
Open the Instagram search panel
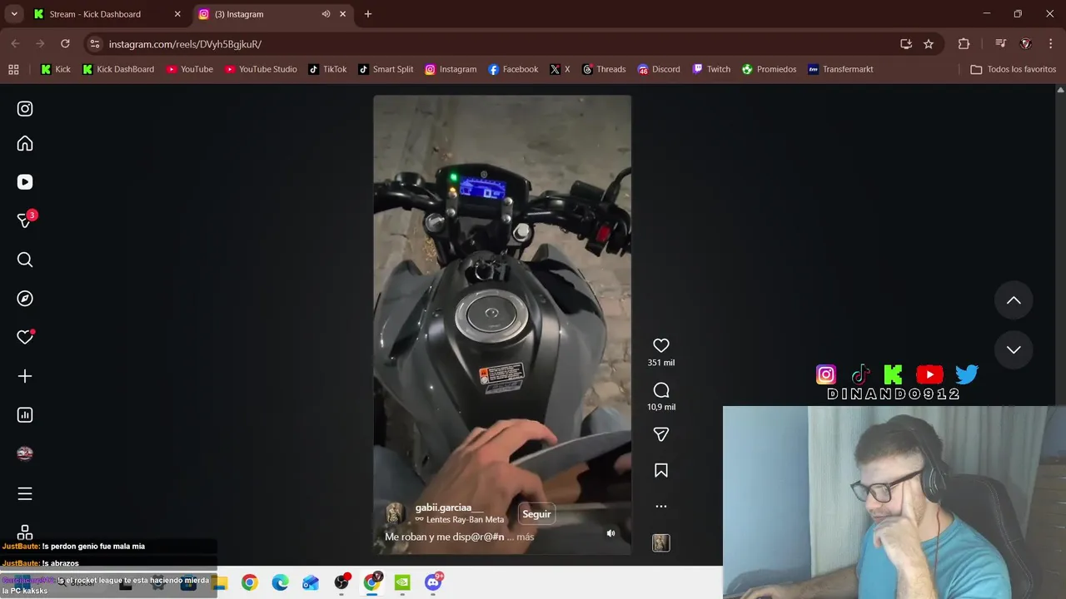(25, 260)
